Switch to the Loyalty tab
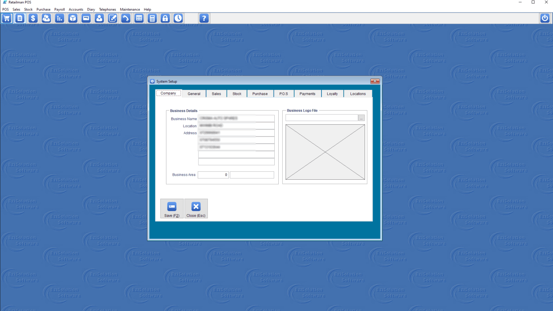The image size is (553, 311). pos(332,94)
